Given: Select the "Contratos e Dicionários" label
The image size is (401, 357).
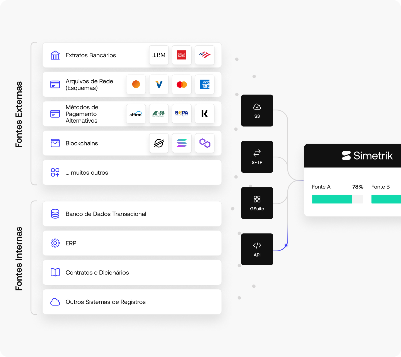Looking at the screenshot, I should (x=97, y=272).
